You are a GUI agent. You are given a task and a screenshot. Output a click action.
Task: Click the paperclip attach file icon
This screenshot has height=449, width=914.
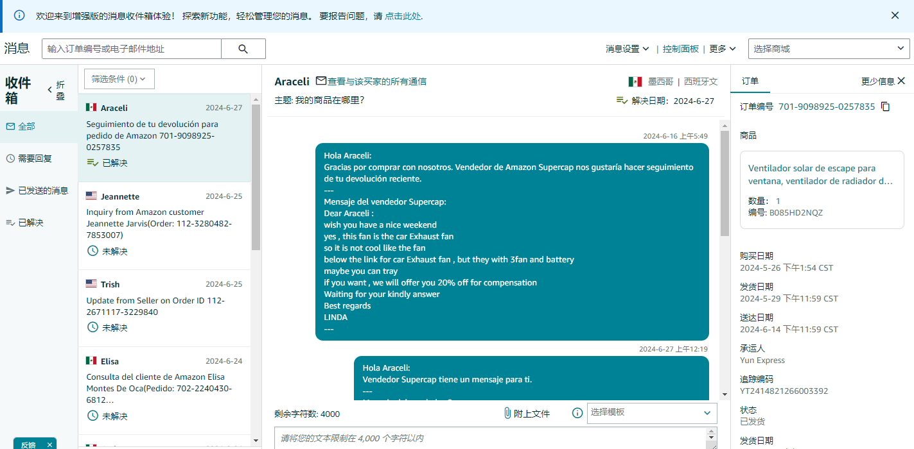pyautogui.click(x=507, y=413)
